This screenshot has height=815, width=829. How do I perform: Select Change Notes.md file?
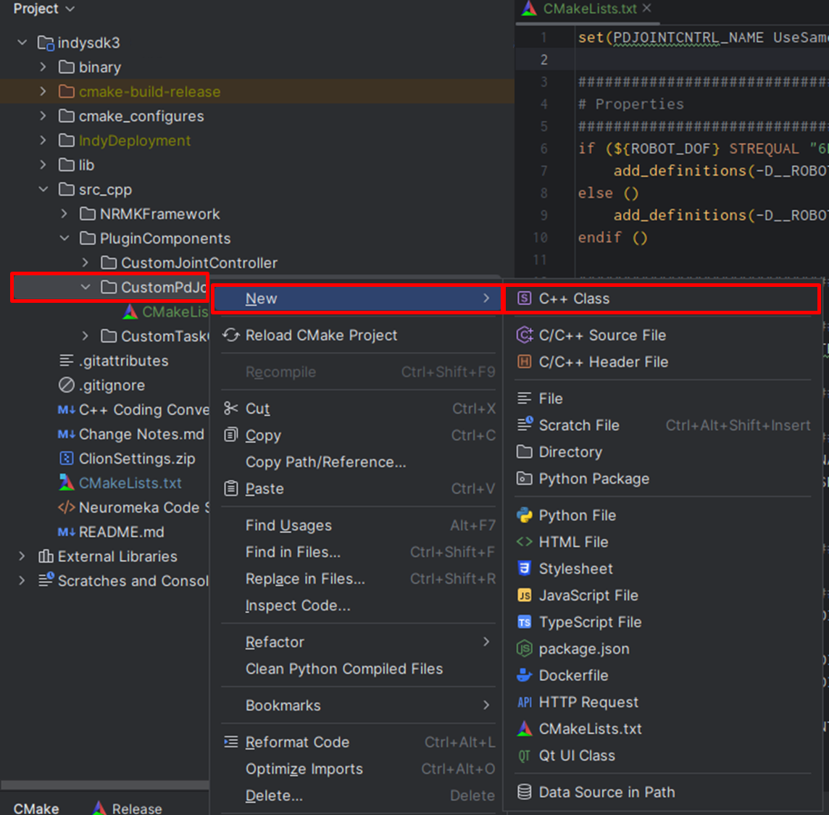click(141, 434)
